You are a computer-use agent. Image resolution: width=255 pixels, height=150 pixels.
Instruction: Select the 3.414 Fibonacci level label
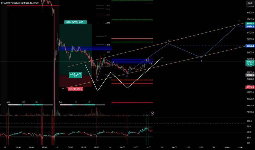pos(108,5)
